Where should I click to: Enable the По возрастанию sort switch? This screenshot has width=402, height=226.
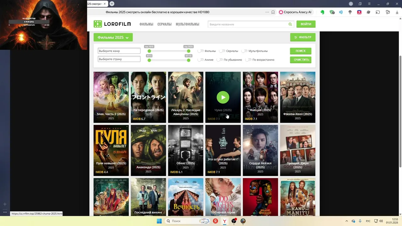coord(248,60)
